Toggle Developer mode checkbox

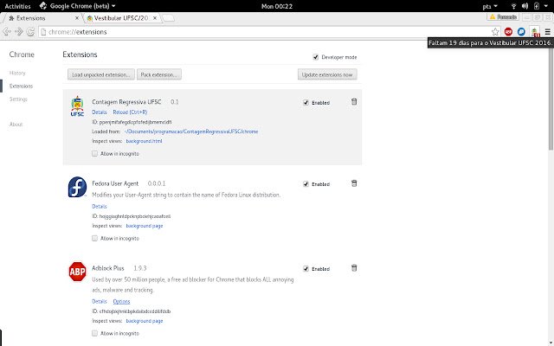[x=315, y=57]
